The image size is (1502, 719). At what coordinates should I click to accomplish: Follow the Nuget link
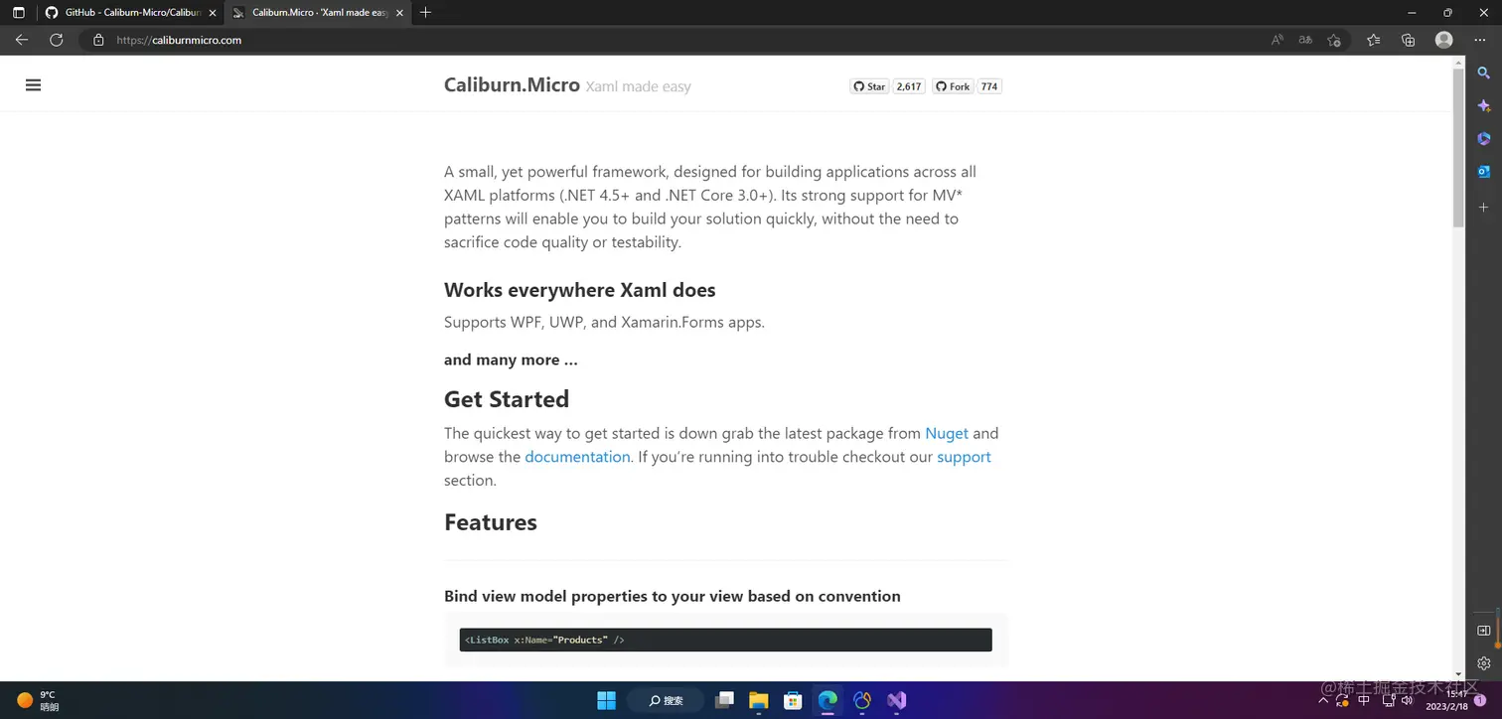click(947, 433)
